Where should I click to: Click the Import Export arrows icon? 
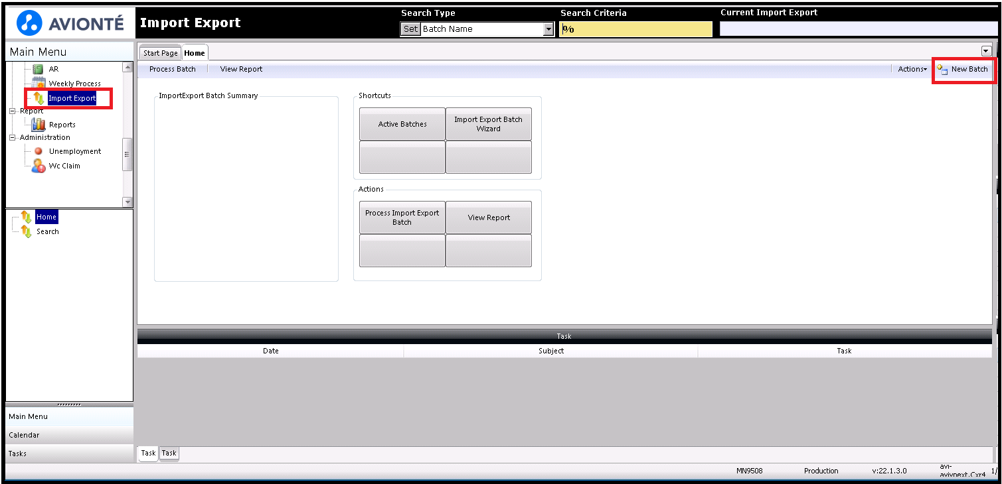coord(39,98)
